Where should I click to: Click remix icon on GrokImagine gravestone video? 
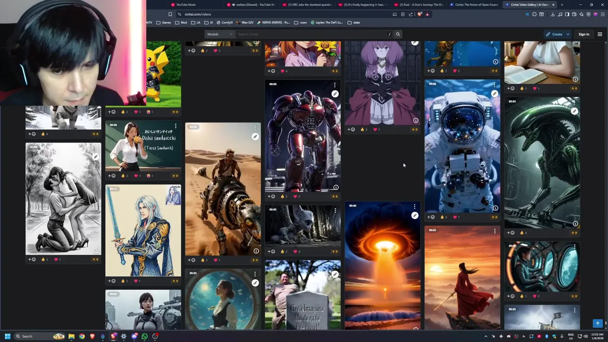click(335, 275)
